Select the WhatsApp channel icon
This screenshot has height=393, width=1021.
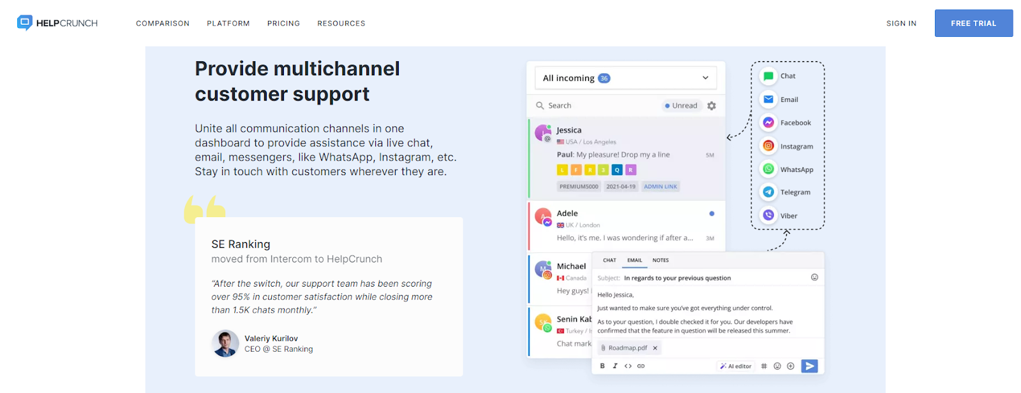coord(768,169)
